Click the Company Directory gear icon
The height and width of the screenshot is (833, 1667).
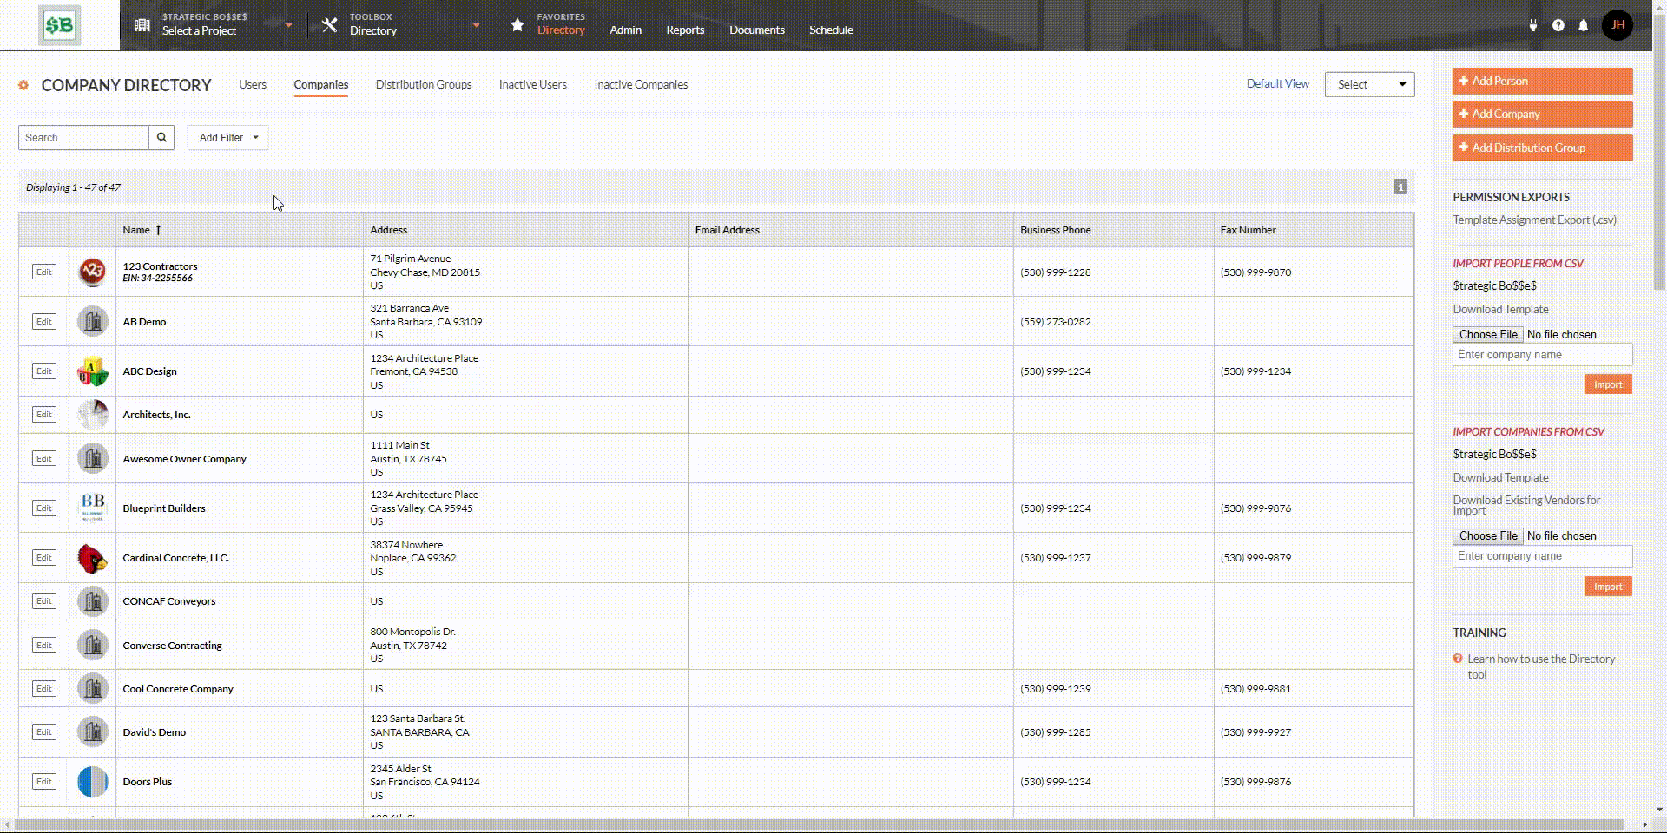pyautogui.click(x=23, y=85)
